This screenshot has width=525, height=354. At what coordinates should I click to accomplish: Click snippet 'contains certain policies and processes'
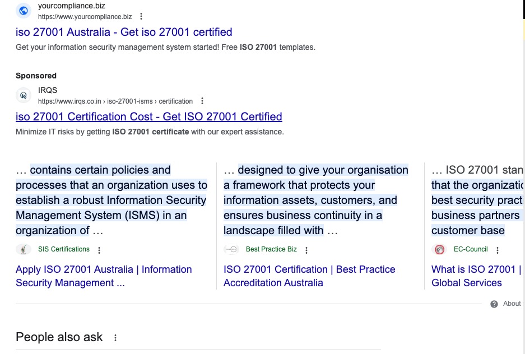coord(111,200)
